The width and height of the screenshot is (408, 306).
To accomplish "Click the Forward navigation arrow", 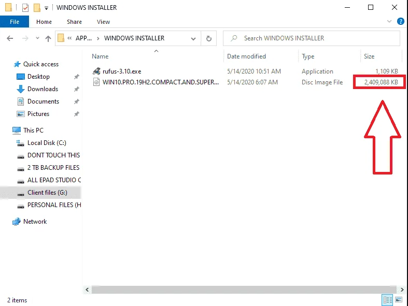I will [25, 38].
